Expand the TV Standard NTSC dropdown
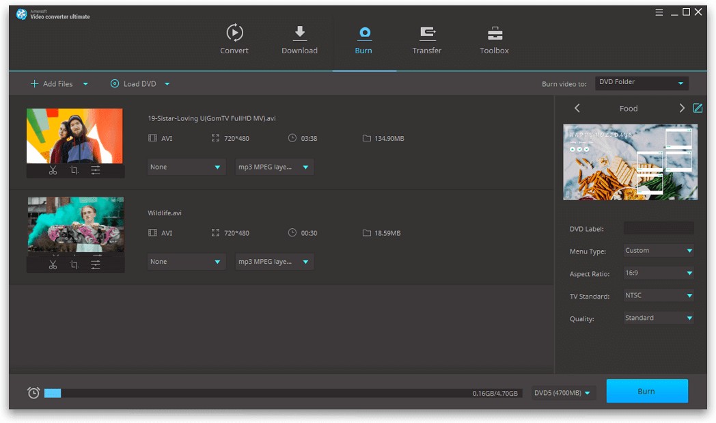 658,295
